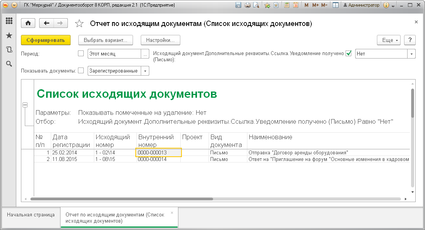425x230 pixels.
Task: Open the Зарегистрированные dropdown arrow
Action: (145, 71)
